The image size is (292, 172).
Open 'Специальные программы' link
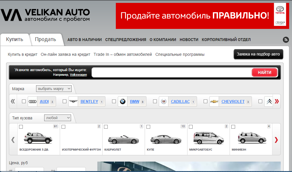pos(180,54)
